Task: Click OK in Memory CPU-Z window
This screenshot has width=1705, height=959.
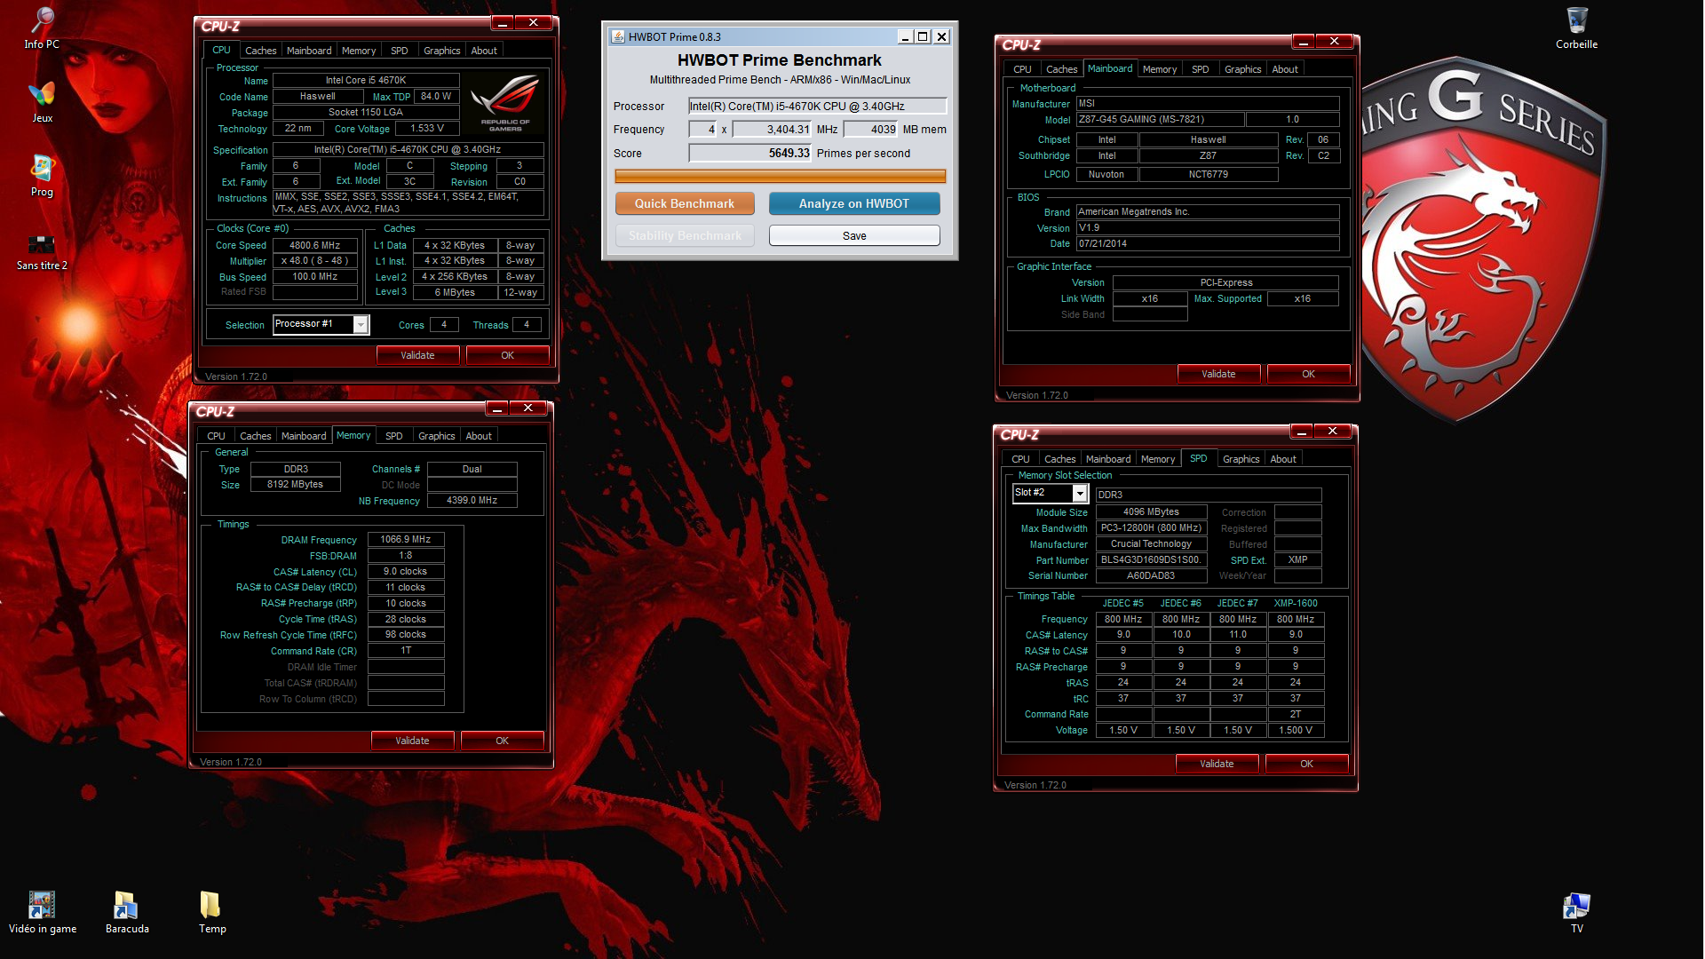Action: (502, 741)
